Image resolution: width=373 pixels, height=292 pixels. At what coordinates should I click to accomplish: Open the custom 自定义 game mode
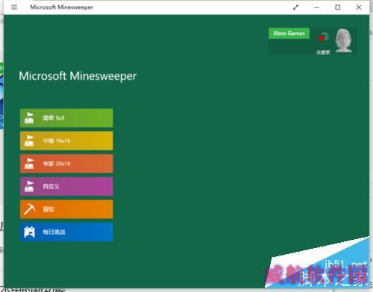pyautogui.click(x=66, y=186)
